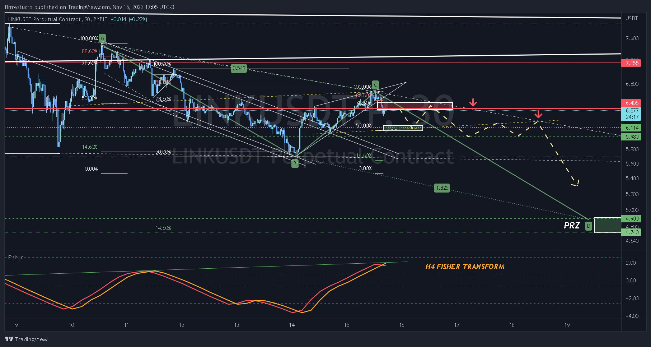Click the 5.600 price axis value
This screenshot has width=651, height=347.
(x=632, y=164)
